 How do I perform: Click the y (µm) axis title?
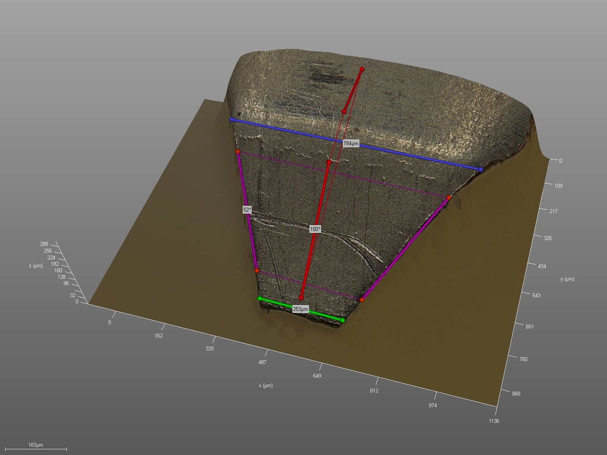click(567, 279)
